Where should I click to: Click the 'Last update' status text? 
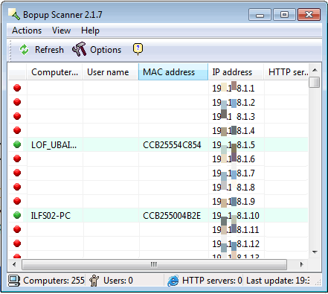click(x=278, y=281)
